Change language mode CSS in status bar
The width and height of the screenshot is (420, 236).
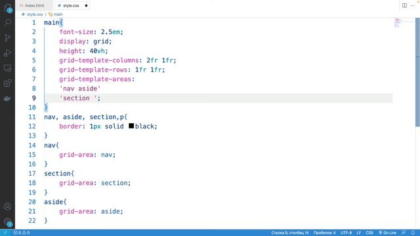tap(369, 233)
